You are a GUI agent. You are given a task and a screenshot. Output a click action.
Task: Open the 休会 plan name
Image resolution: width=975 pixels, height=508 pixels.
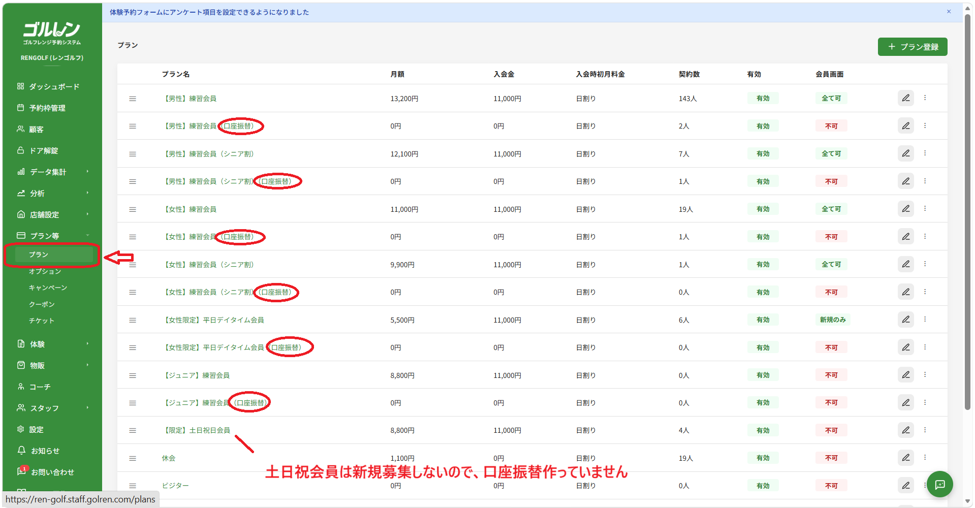(x=169, y=458)
